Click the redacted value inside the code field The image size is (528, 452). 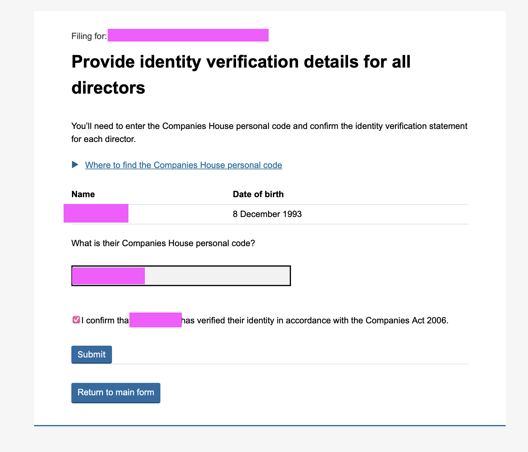(x=108, y=276)
